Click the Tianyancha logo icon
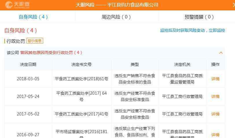Screen dimensions: 235x138 click(9, 5)
